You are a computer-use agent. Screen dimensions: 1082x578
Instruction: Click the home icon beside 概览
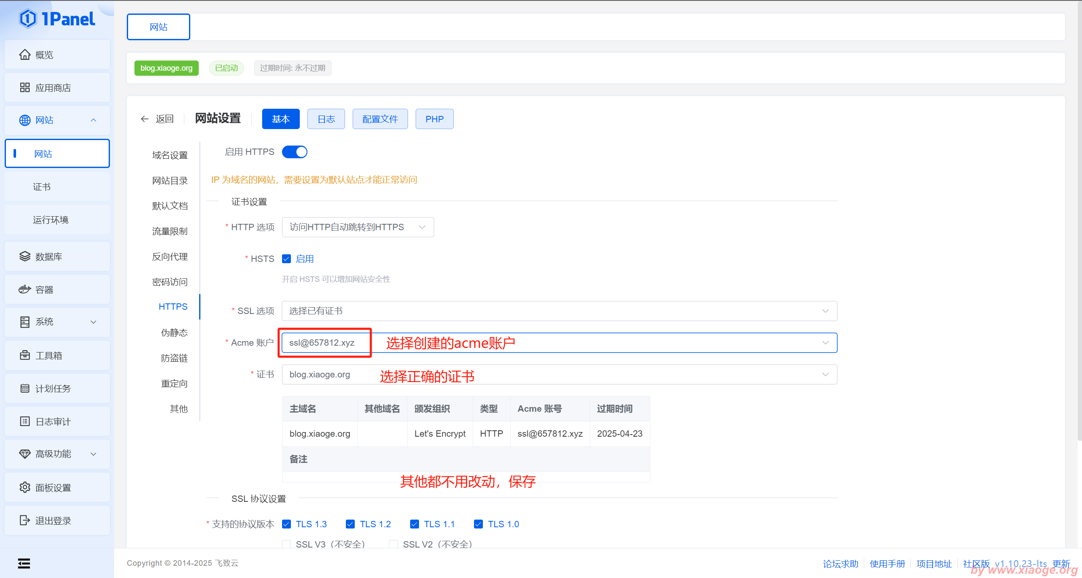pyautogui.click(x=25, y=55)
